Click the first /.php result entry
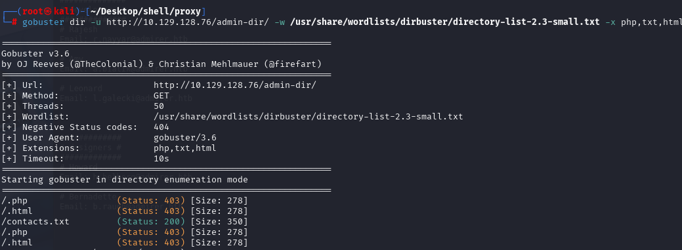Screen dimensions: 682x250 point(14,201)
